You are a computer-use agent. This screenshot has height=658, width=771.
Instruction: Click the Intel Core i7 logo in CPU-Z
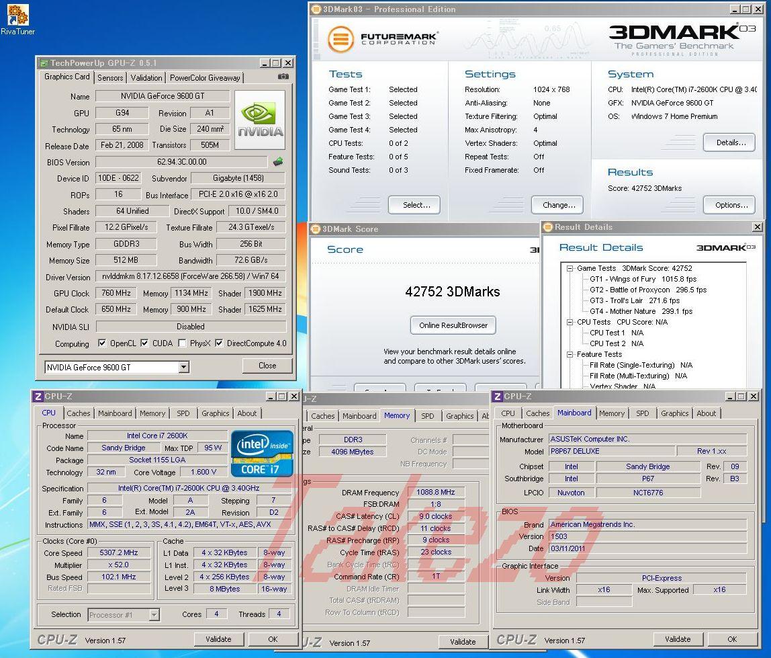[262, 453]
